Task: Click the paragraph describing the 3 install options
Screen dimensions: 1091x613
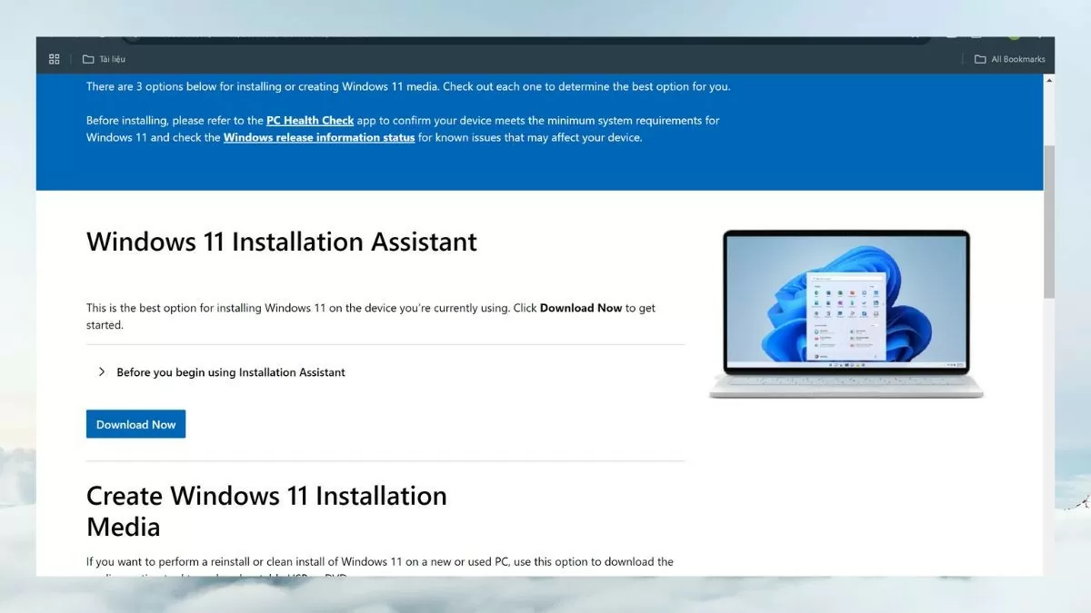Action: (409, 86)
